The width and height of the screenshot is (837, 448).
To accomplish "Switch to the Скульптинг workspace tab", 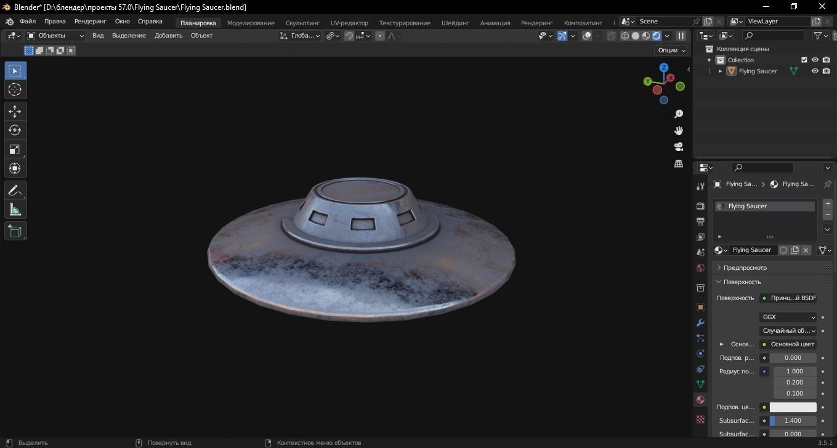I will click(302, 23).
